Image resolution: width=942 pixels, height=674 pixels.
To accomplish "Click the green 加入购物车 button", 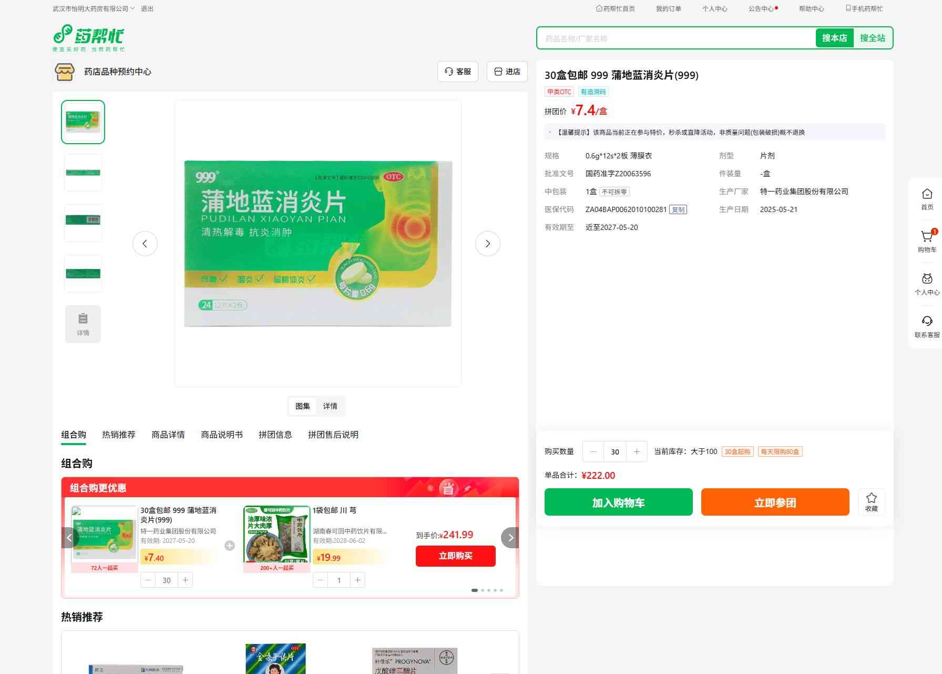I will pyautogui.click(x=618, y=502).
